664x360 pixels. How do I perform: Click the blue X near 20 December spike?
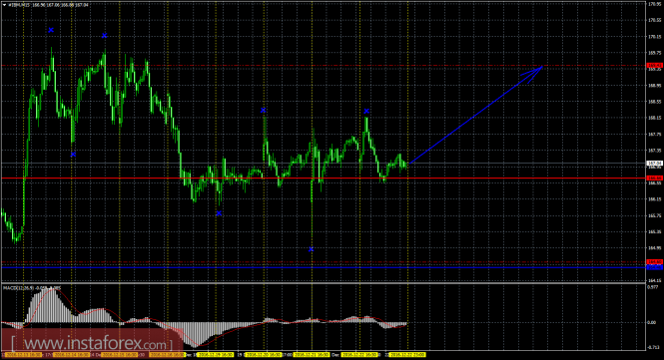263,110
